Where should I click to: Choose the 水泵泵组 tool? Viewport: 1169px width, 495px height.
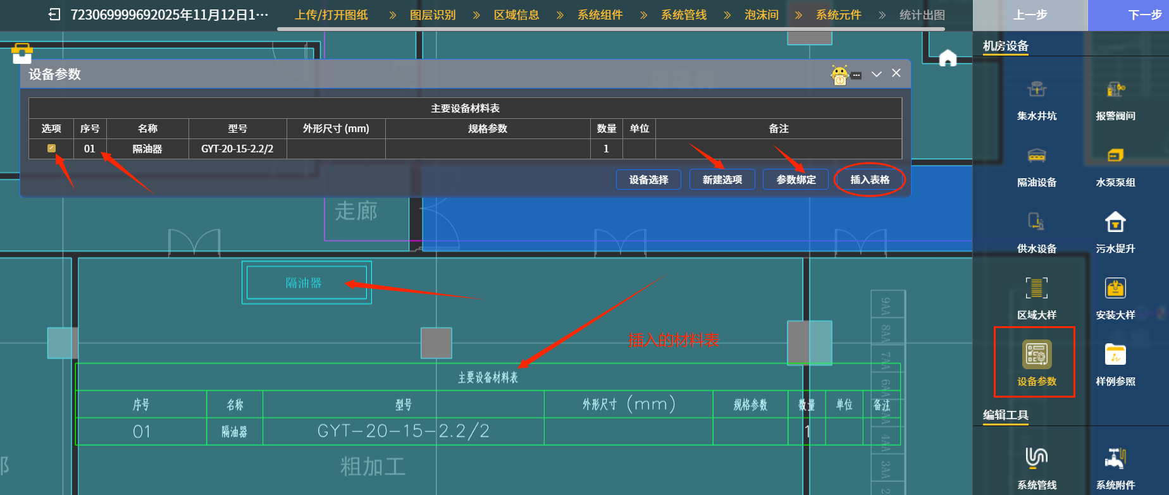pyautogui.click(x=1115, y=156)
